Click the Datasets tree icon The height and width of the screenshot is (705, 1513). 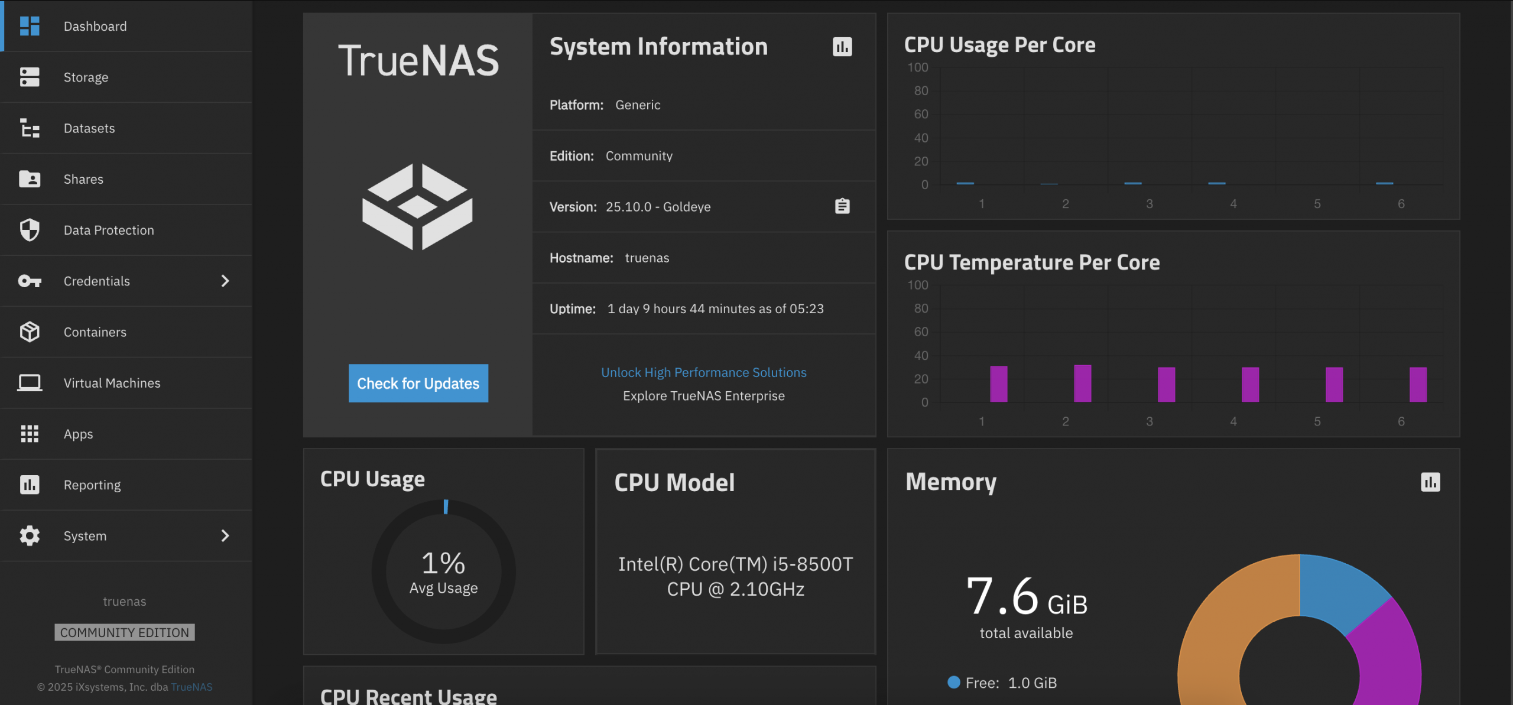pos(30,128)
